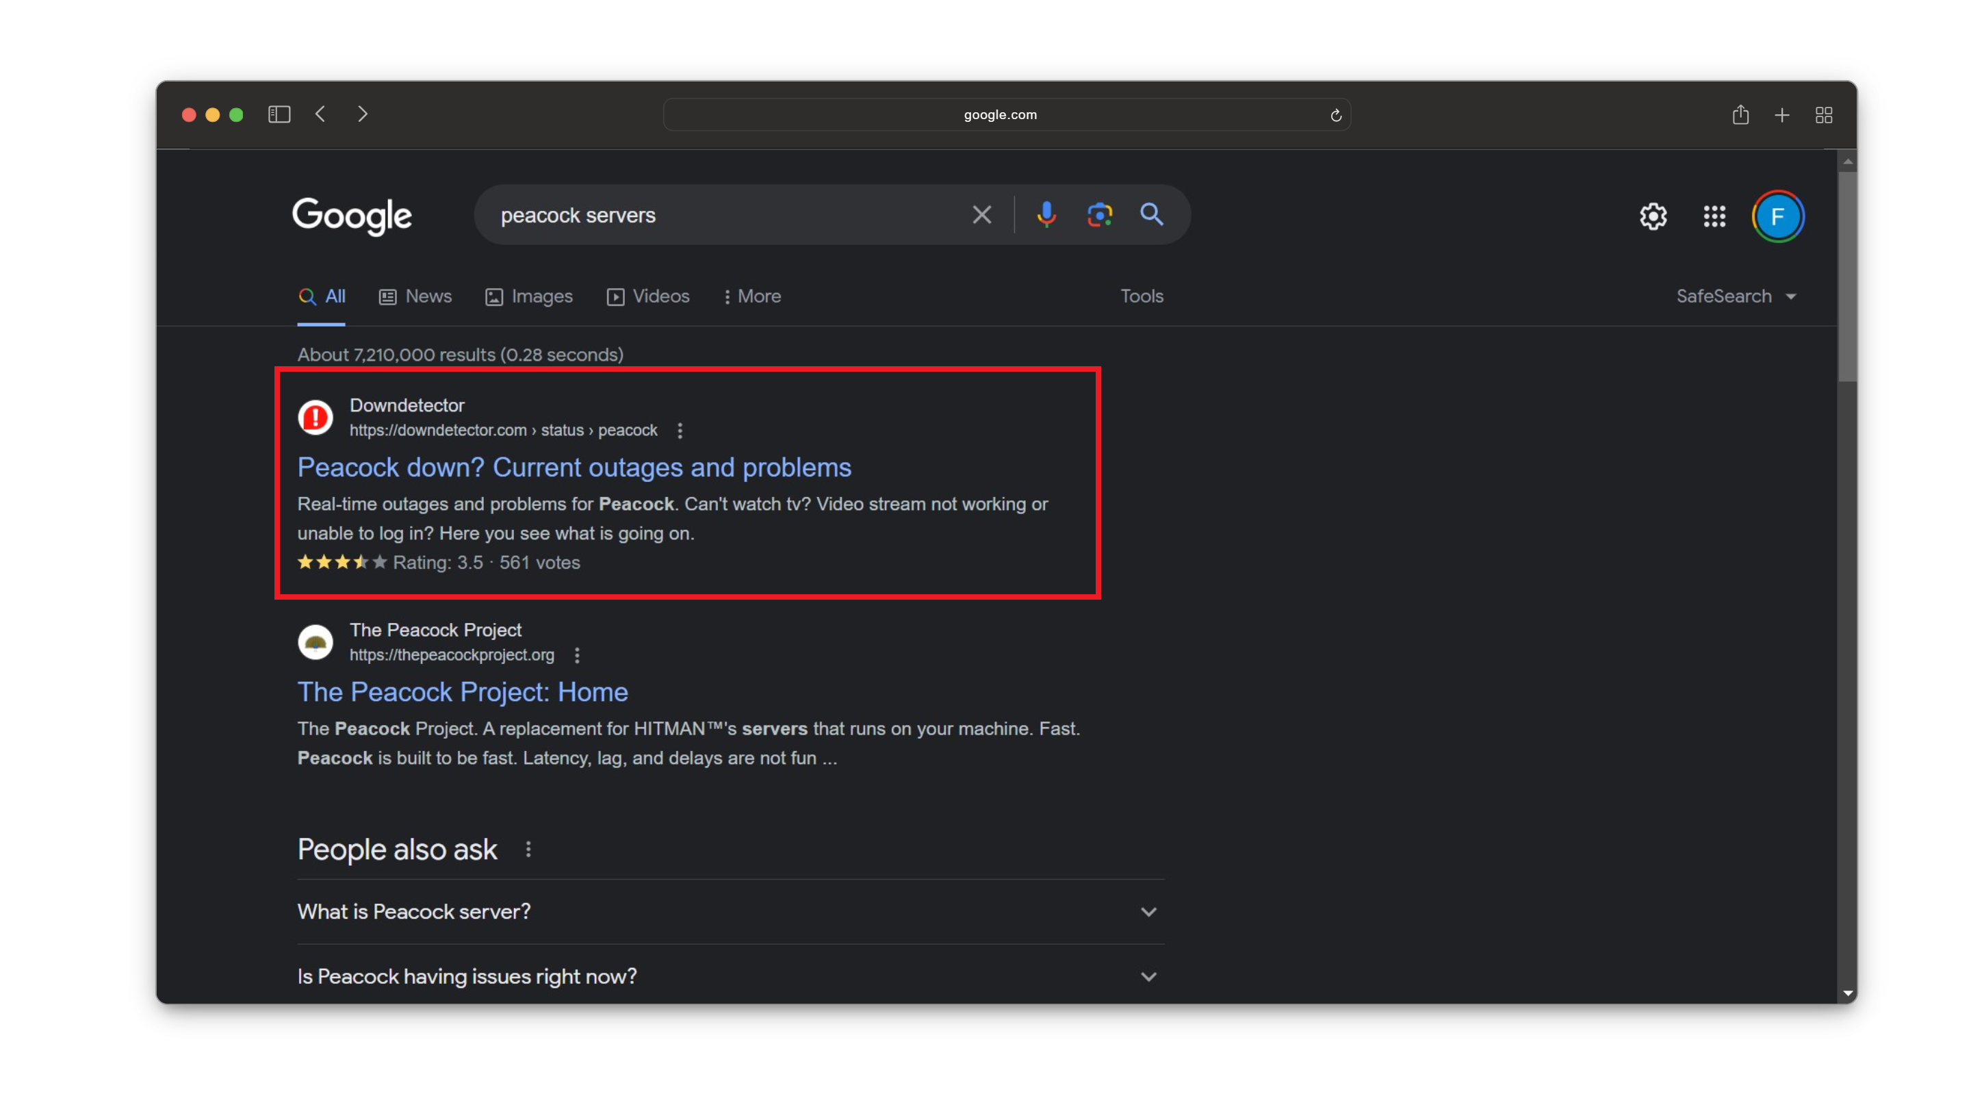Image resolution: width=1971 pixels, height=1109 pixels.
Task: Click in the peacock servers search field
Action: click(719, 215)
